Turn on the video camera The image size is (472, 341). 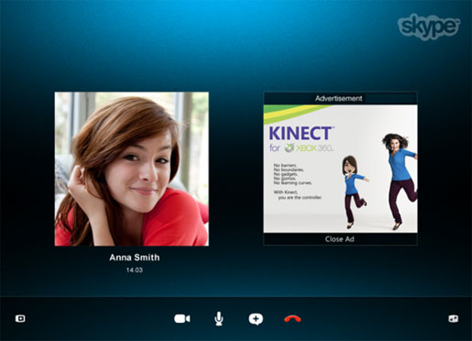[x=182, y=319]
